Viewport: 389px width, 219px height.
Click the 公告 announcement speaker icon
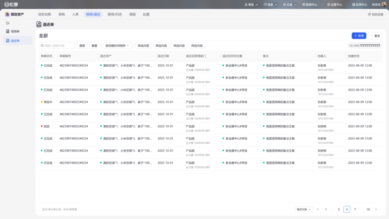pyautogui.click(x=285, y=5)
